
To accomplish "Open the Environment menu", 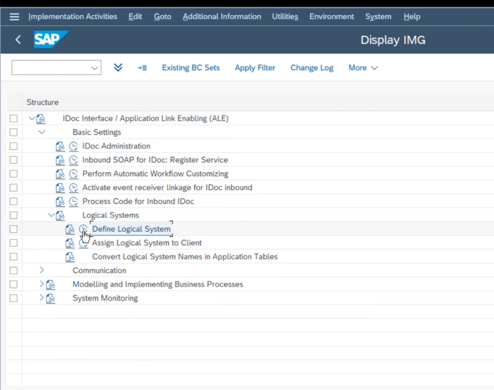I will (332, 17).
